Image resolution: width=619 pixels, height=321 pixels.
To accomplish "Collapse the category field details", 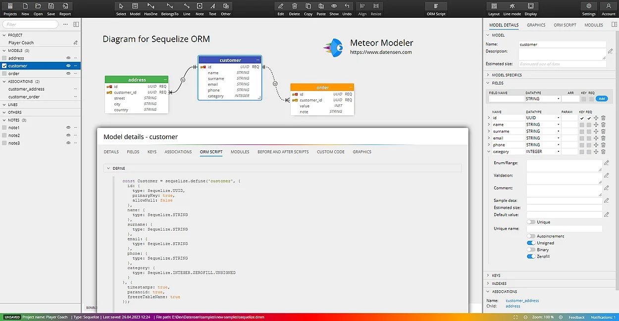I will point(488,152).
